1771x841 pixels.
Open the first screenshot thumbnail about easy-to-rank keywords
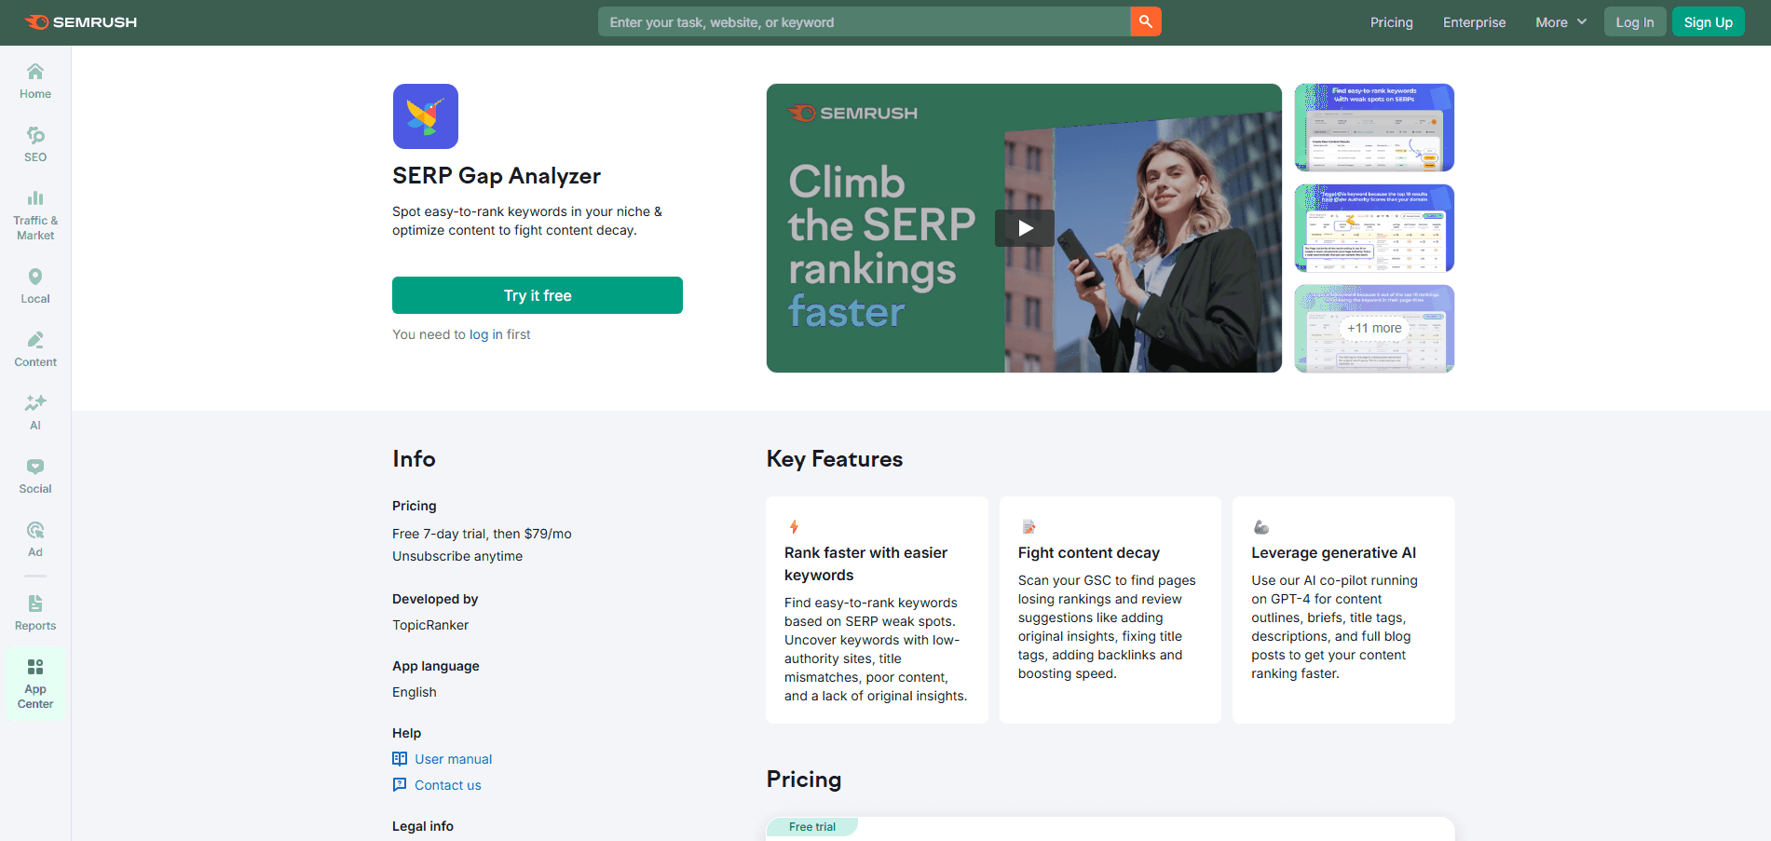pos(1374,128)
